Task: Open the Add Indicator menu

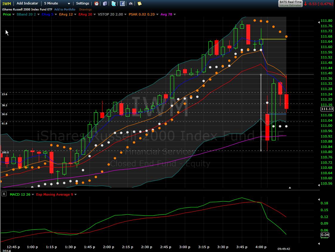Action: 27,3
